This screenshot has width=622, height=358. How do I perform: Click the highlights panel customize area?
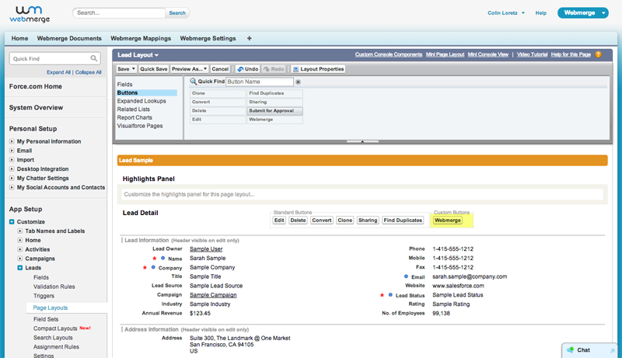tap(362, 194)
